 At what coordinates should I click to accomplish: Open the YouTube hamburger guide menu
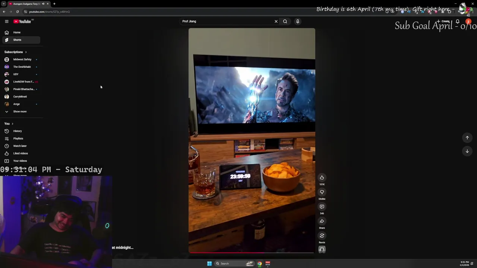click(x=6, y=22)
